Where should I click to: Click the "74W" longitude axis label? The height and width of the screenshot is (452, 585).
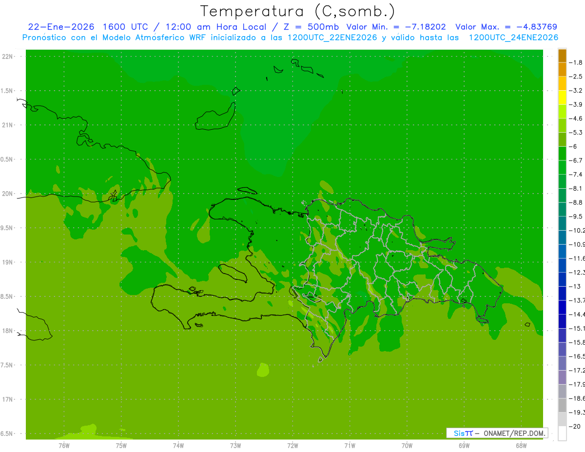point(178,446)
